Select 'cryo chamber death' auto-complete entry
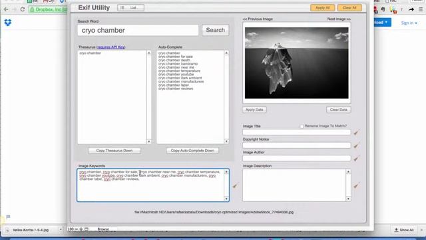Image resolution: width=426 pixels, height=240 pixels. pos(174,60)
